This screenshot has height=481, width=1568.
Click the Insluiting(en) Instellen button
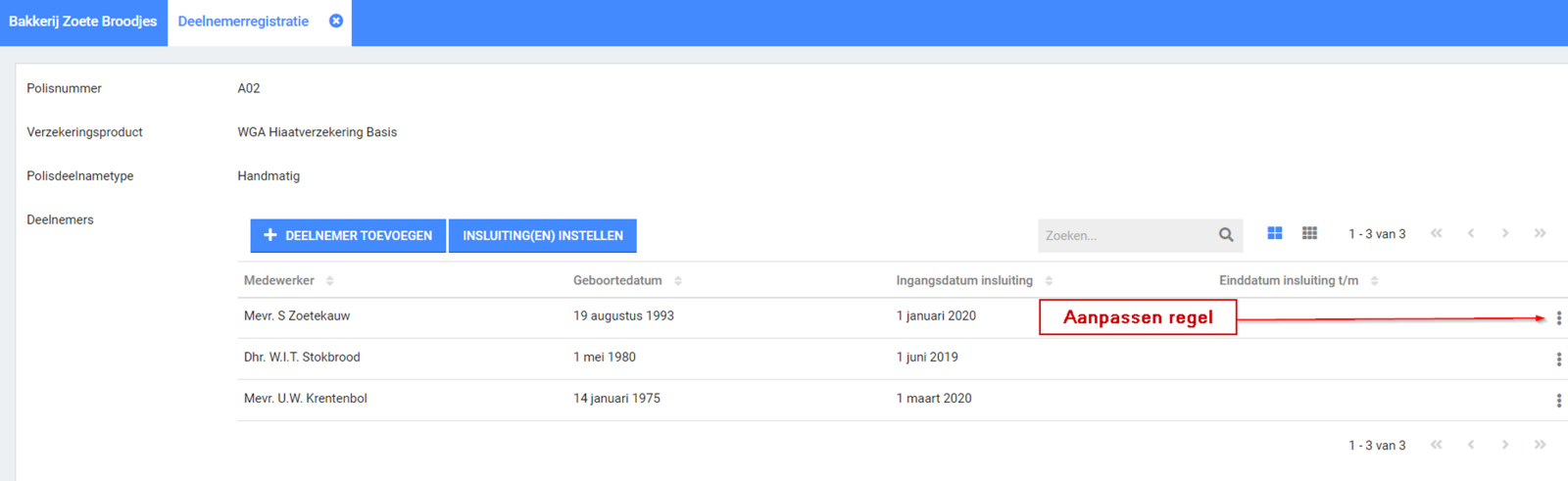tap(543, 236)
